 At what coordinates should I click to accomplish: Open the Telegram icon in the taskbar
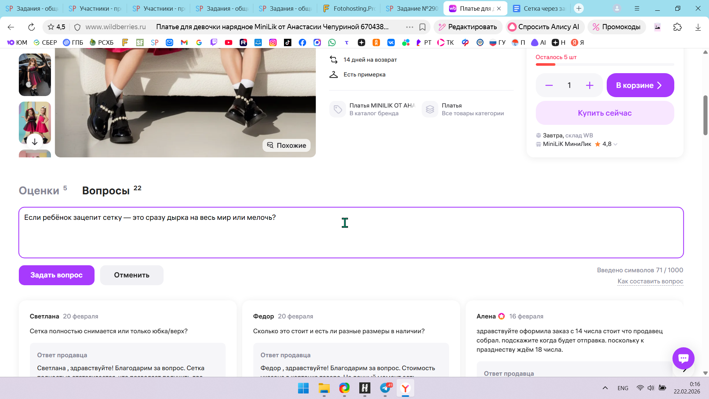pyautogui.click(x=385, y=388)
